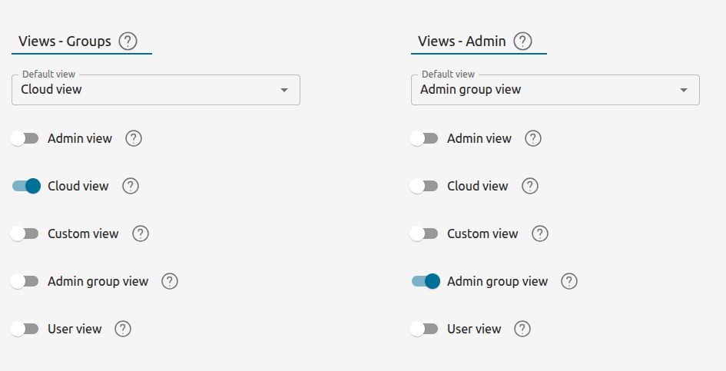Click help icon beside Admin section User view

[x=522, y=329]
